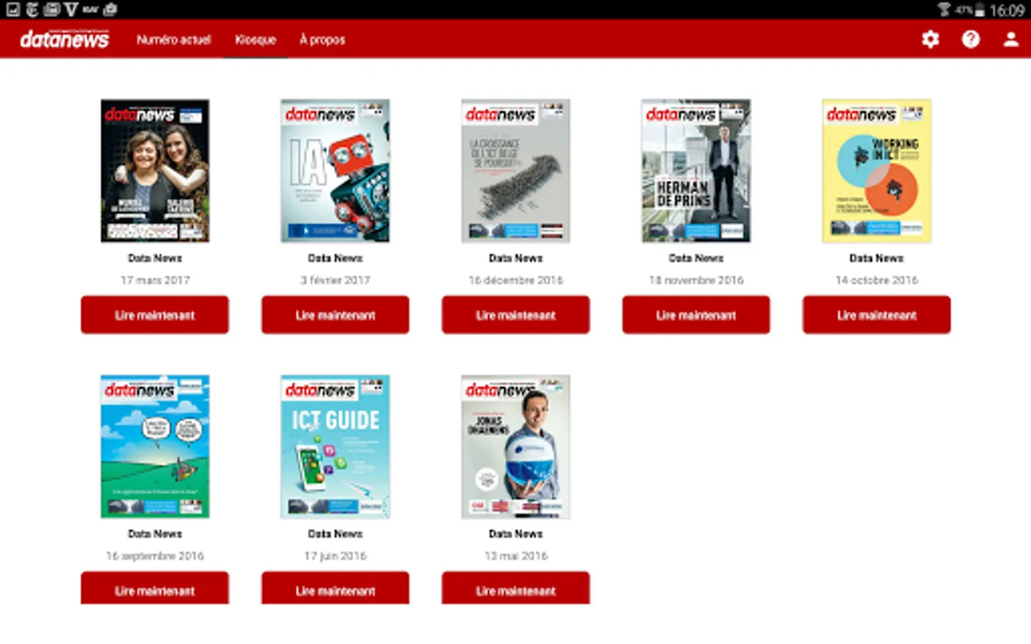Open the Working in ICT cover
Screen dimensions: 1031x644
point(876,170)
